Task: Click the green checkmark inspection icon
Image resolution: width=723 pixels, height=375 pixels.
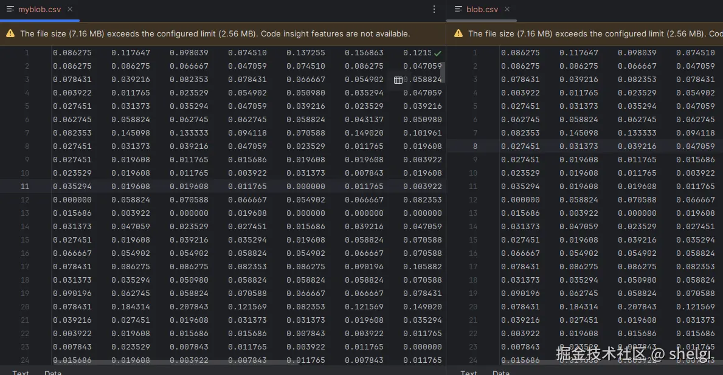Action: point(438,53)
